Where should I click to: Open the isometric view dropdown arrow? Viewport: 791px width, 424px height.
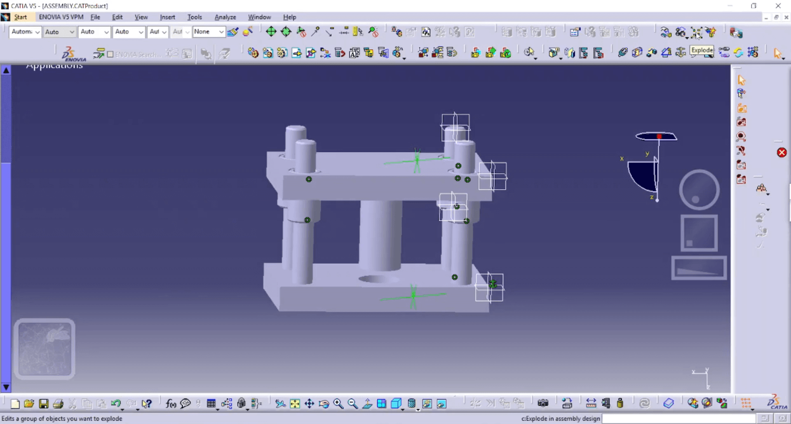click(x=403, y=410)
